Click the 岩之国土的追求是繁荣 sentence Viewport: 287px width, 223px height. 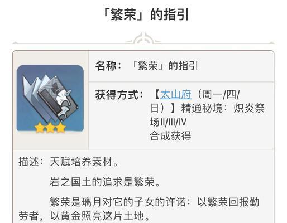tap(105, 182)
